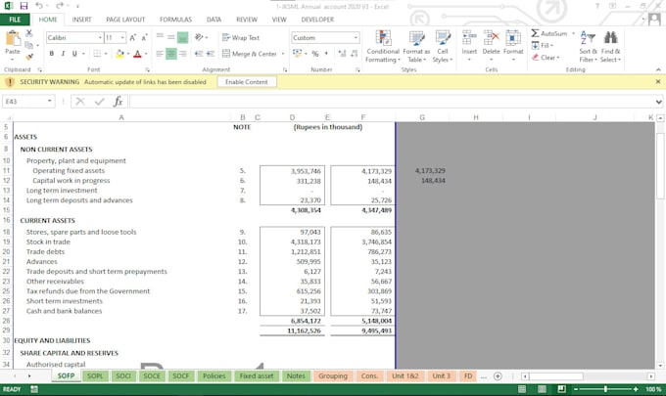
Task: Toggle Align Right
Action: click(x=182, y=54)
